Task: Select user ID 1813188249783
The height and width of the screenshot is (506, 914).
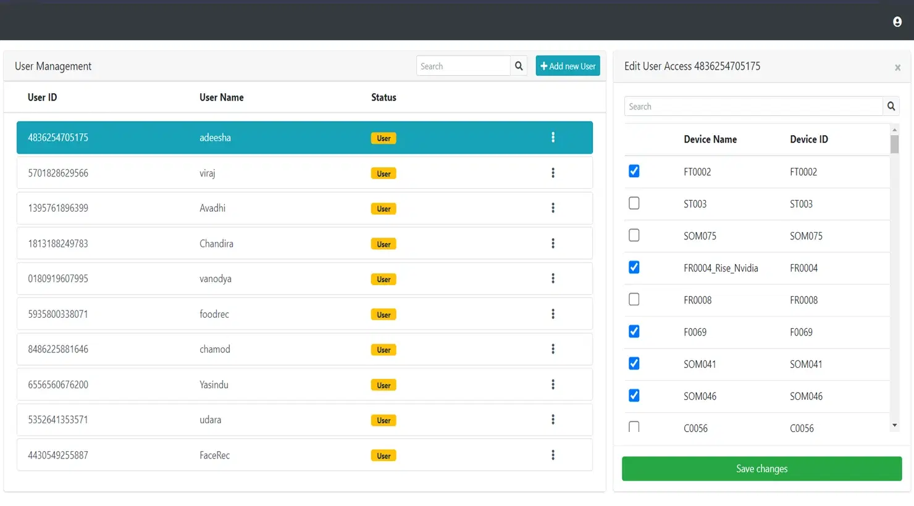Action: [58, 243]
